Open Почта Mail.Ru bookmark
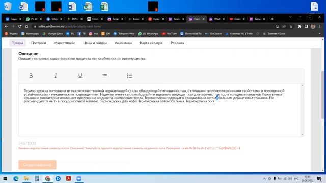 click(x=191, y=34)
